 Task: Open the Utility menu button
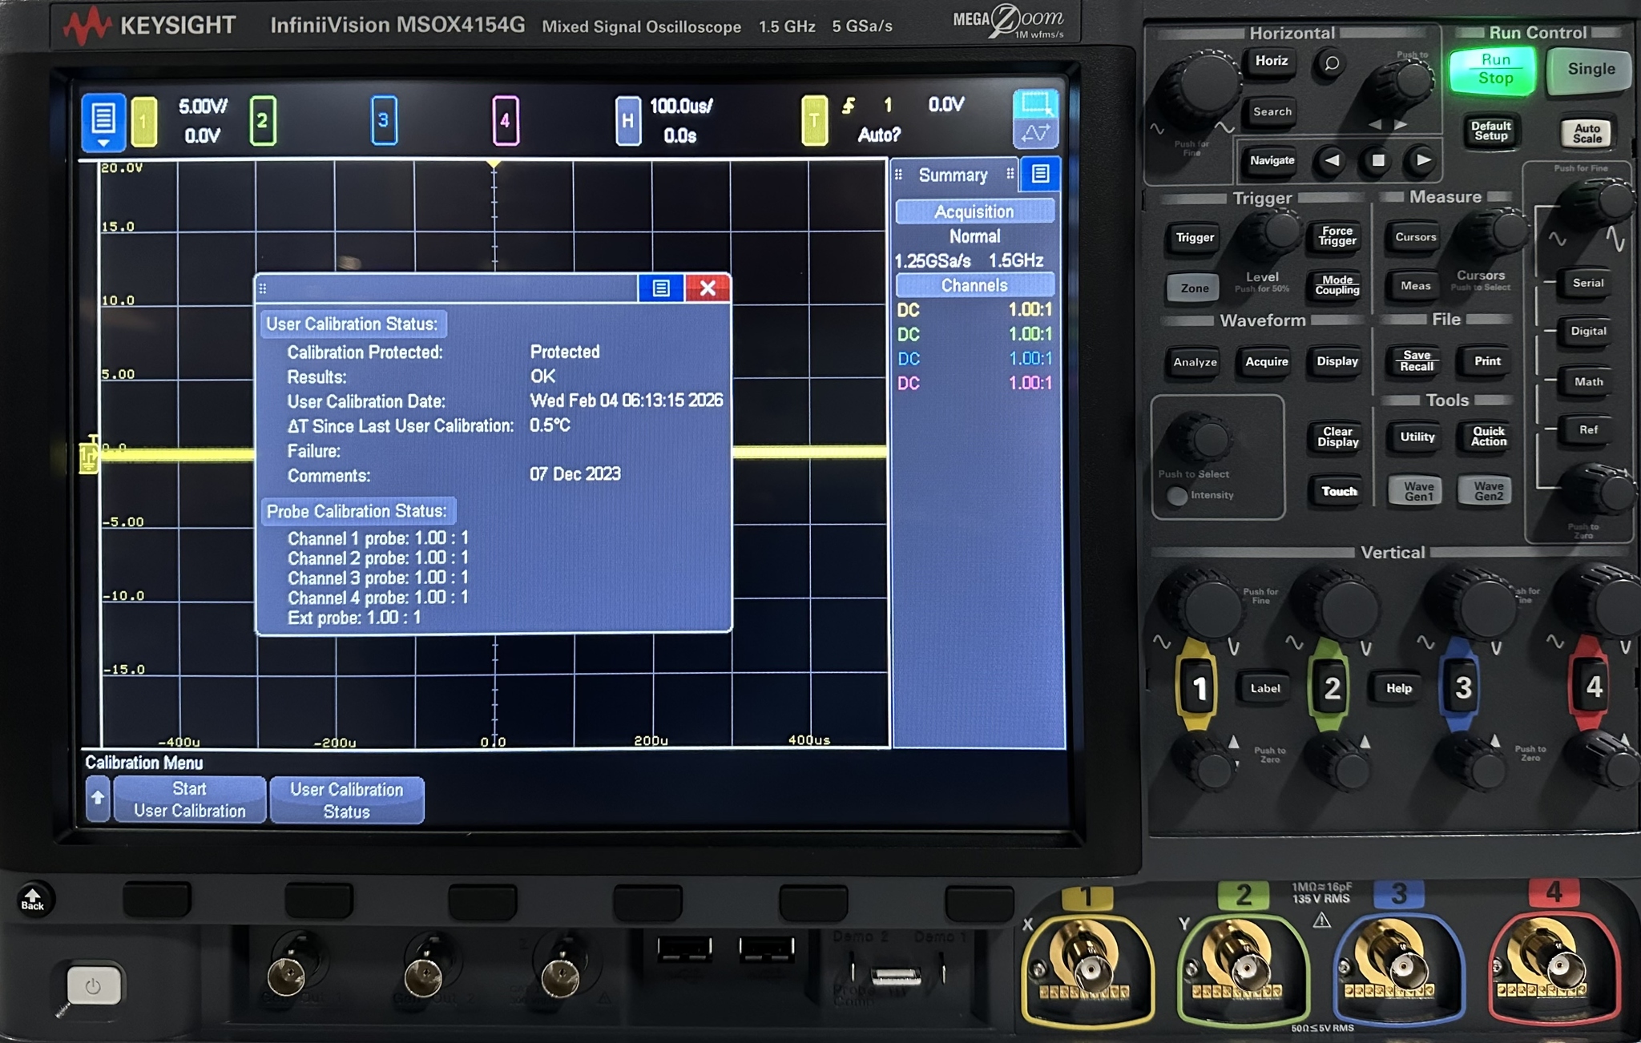tap(1417, 437)
